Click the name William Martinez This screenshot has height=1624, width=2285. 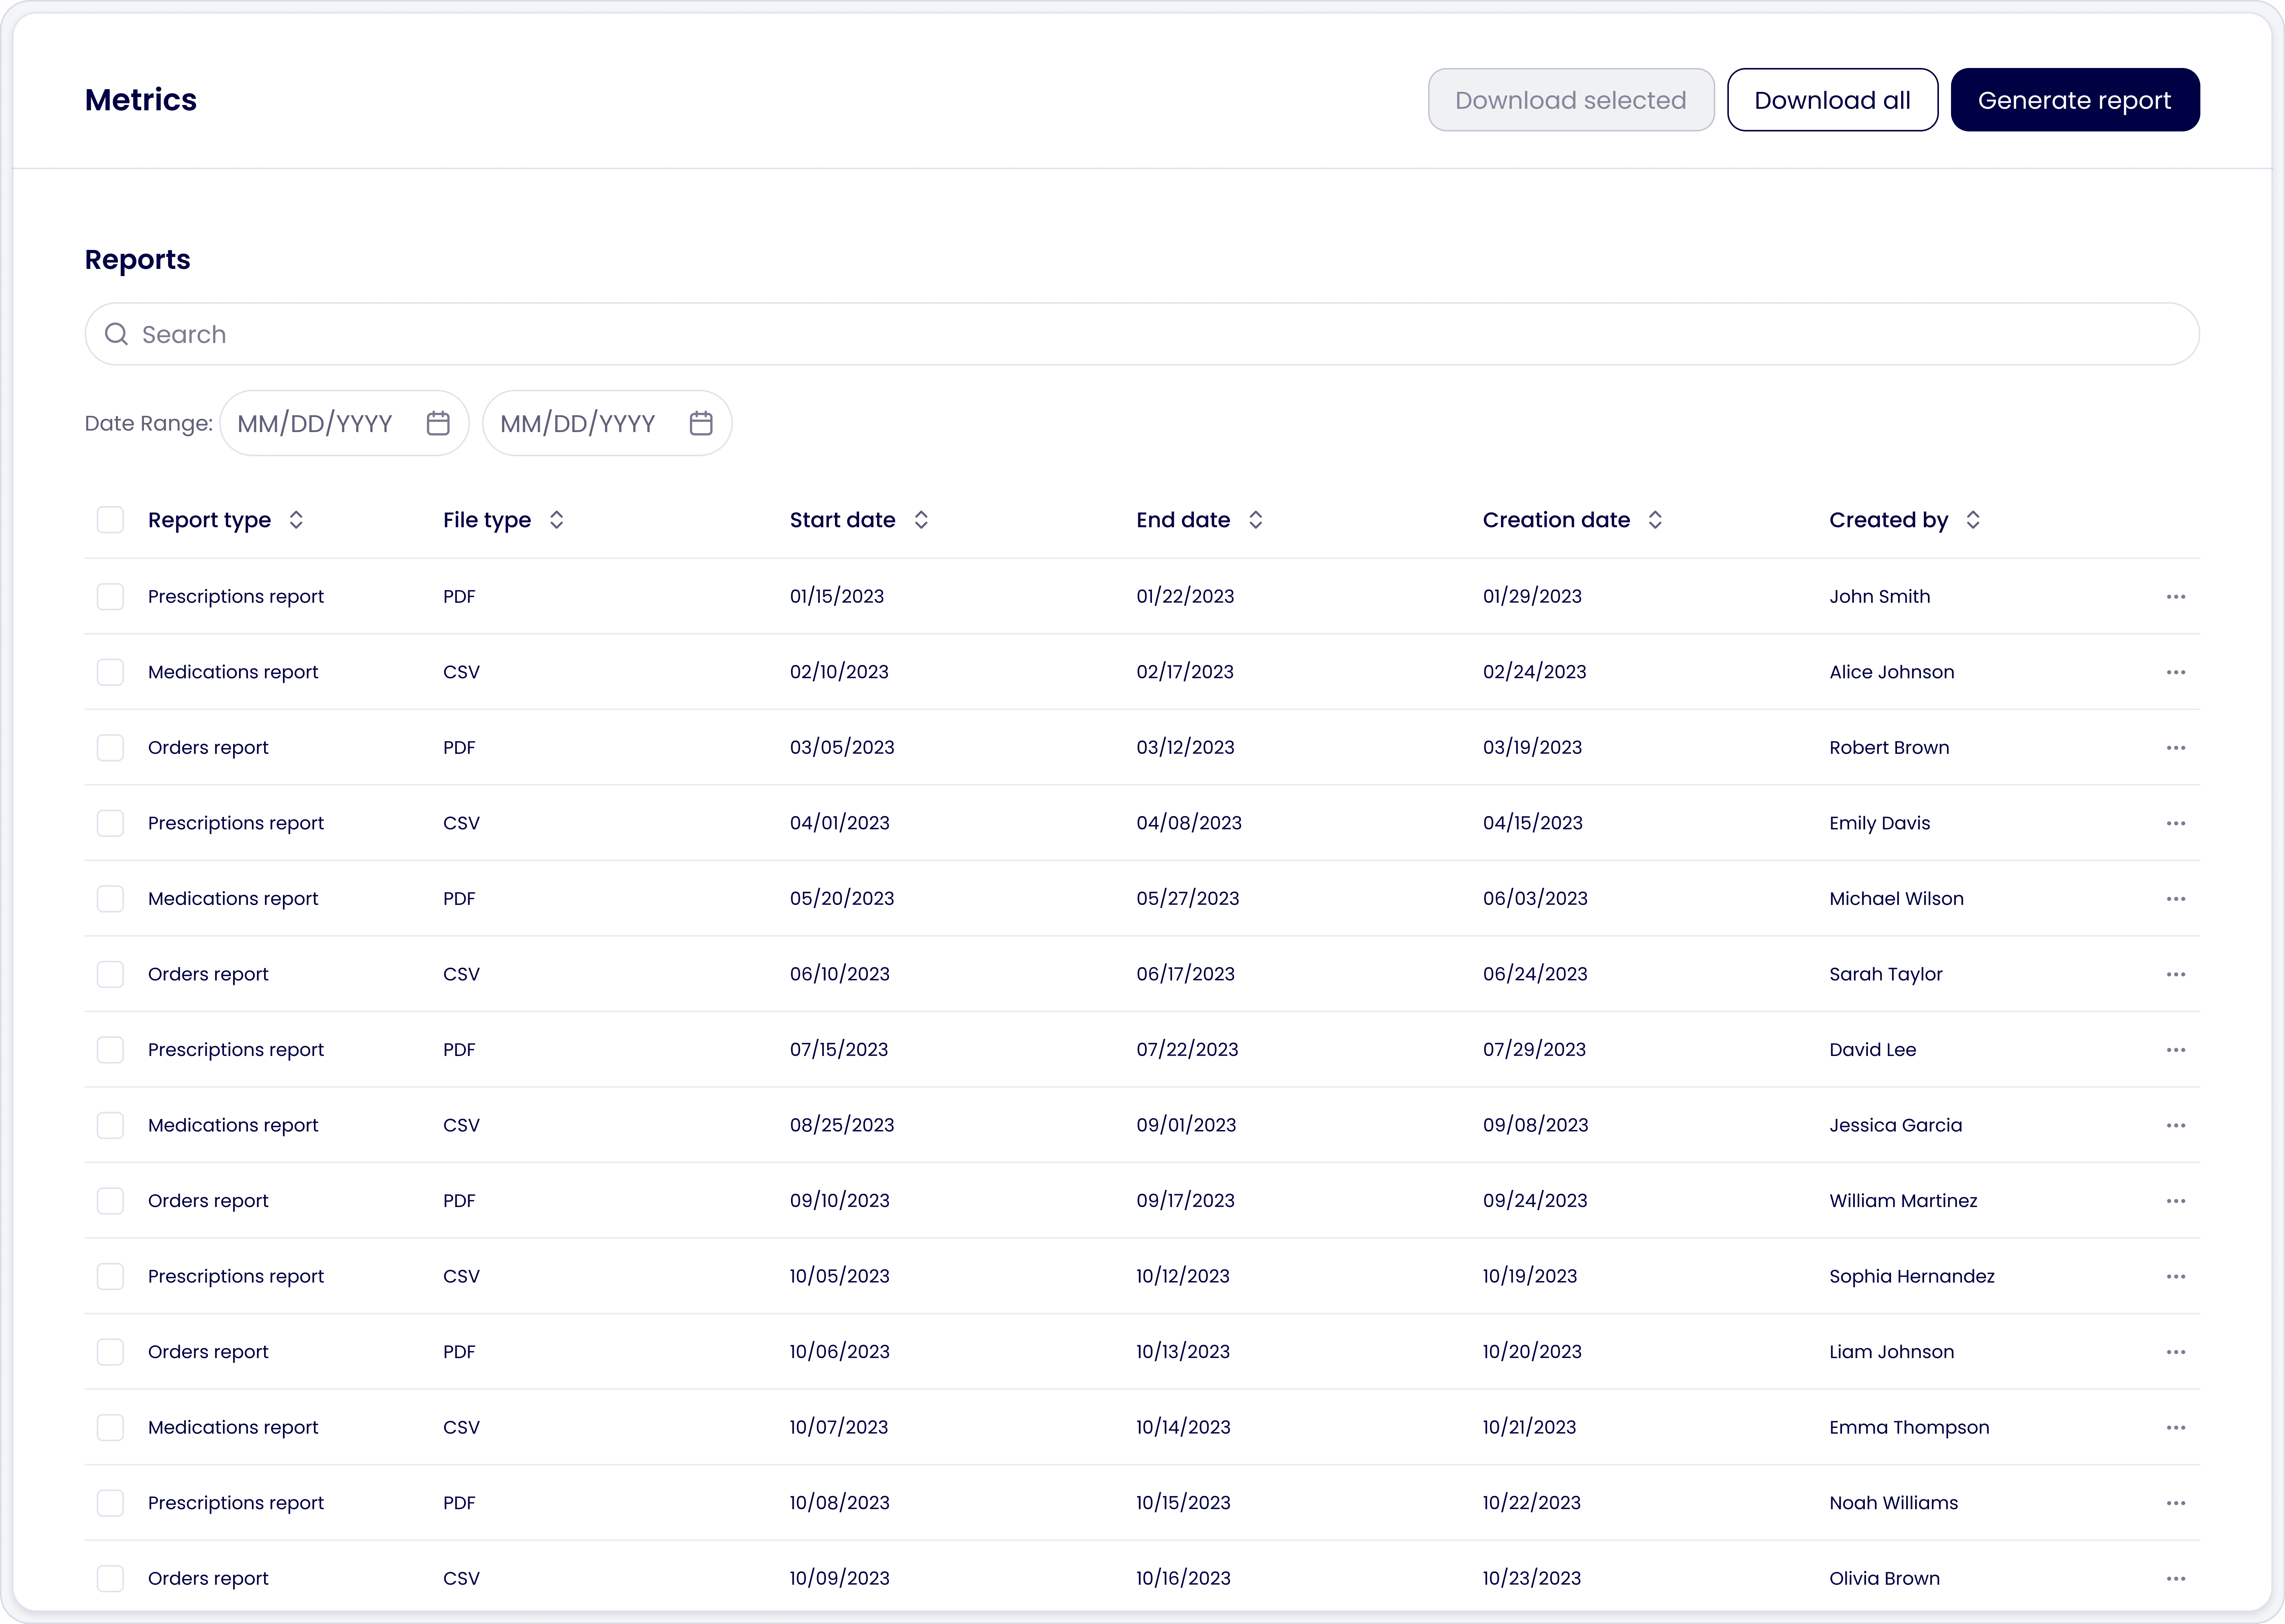(x=1904, y=1201)
